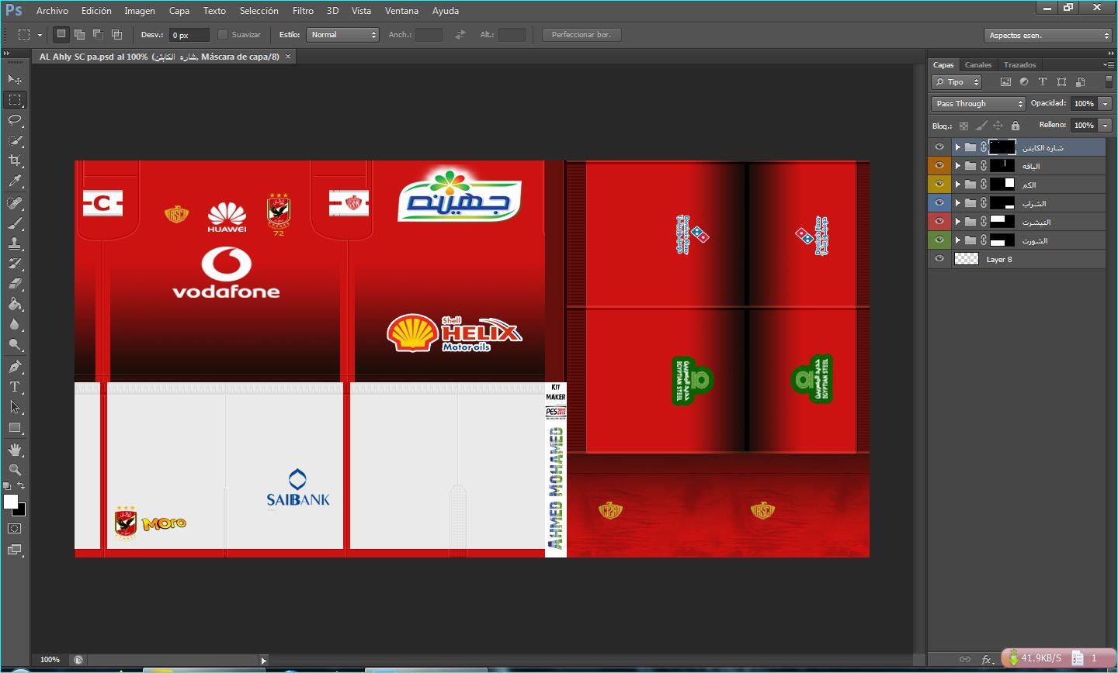The image size is (1118, 673).
Task: Hide the التيشرت layer group
Action: (x=939, y=222)
